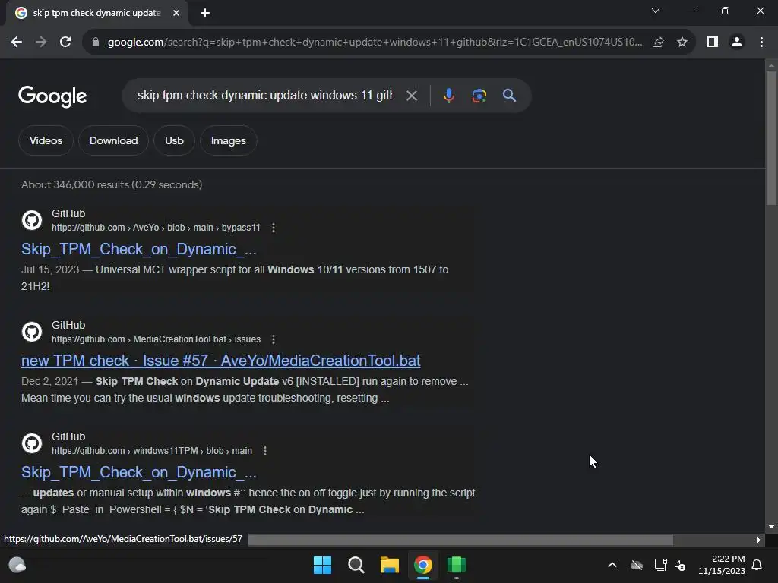Open a new tab
778x583 pixels.
click(x=205, y=13)
